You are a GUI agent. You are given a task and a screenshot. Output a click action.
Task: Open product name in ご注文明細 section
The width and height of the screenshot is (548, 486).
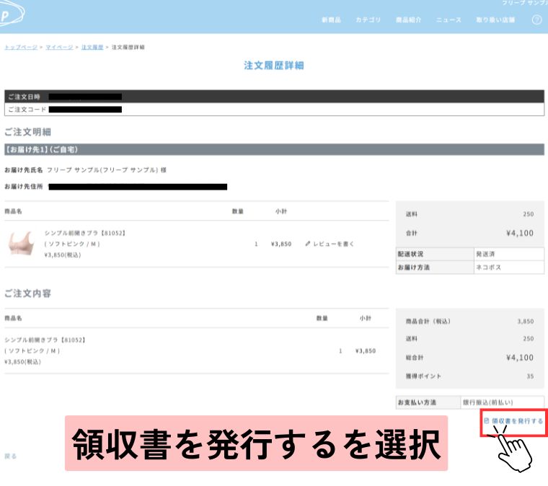coord(85,234)
